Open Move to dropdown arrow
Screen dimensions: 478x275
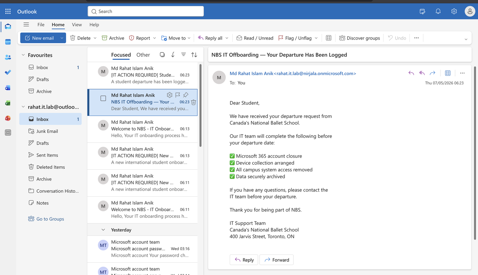[189, 38]
